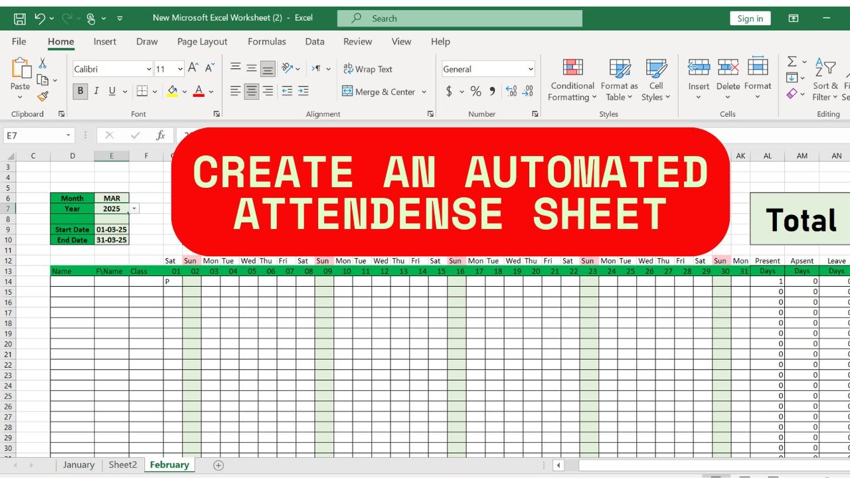Toggle center horizontal alignment
This screenshot has width=850, height=478.
[x=252, y=91]
